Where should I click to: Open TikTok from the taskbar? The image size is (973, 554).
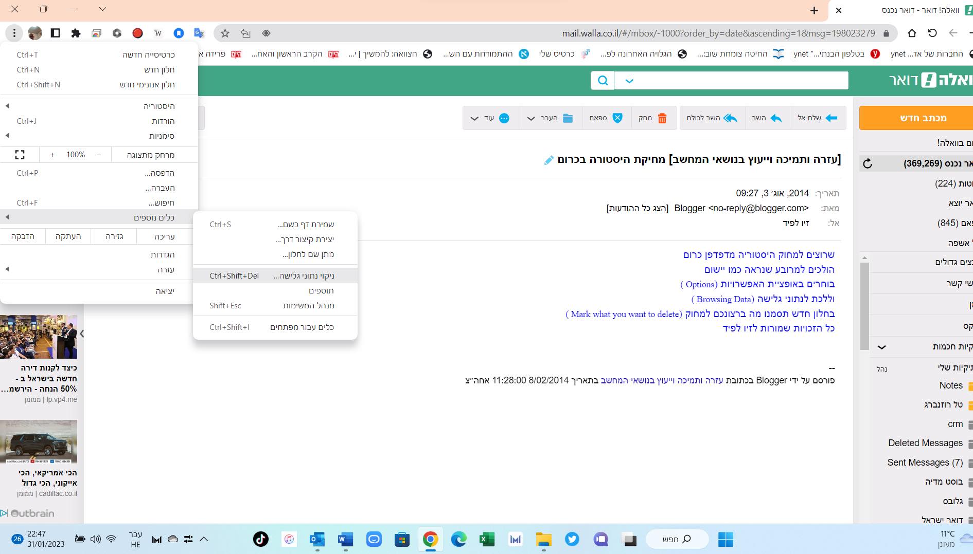pyautogui.click(x=260, y=539)
